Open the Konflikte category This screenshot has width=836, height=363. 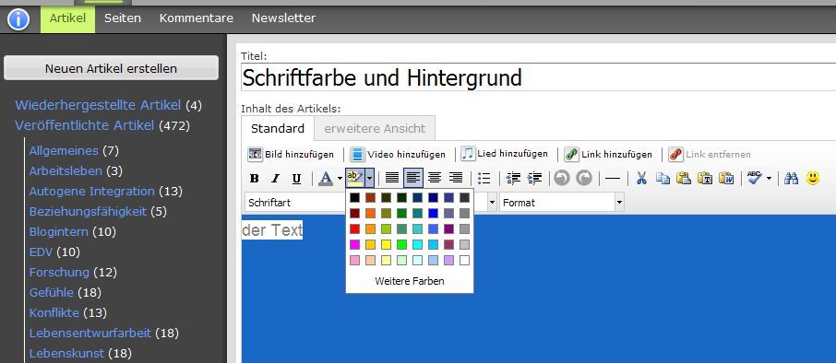coord(54,312)
